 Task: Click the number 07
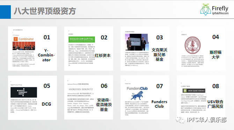[x=160, y=86]
